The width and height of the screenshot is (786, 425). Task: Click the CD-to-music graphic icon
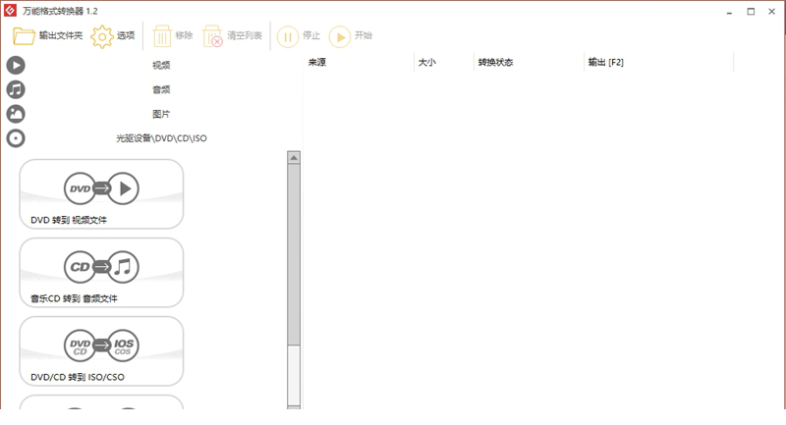point(101,267)
